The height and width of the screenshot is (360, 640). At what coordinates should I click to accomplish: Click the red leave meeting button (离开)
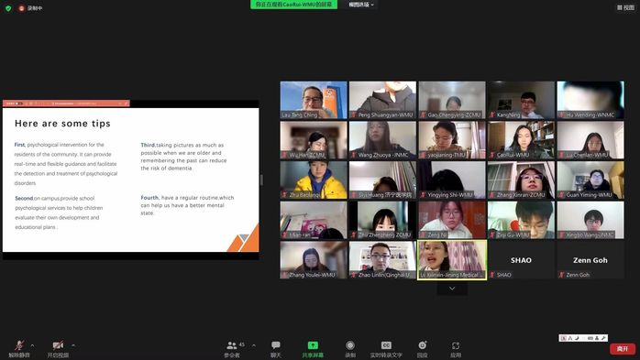click(623, 349)
